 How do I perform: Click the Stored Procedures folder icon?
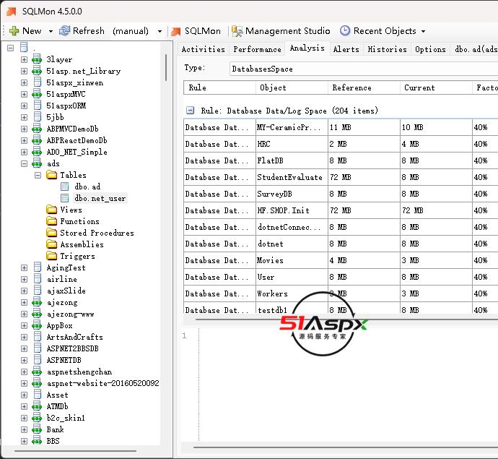(51, 233)
